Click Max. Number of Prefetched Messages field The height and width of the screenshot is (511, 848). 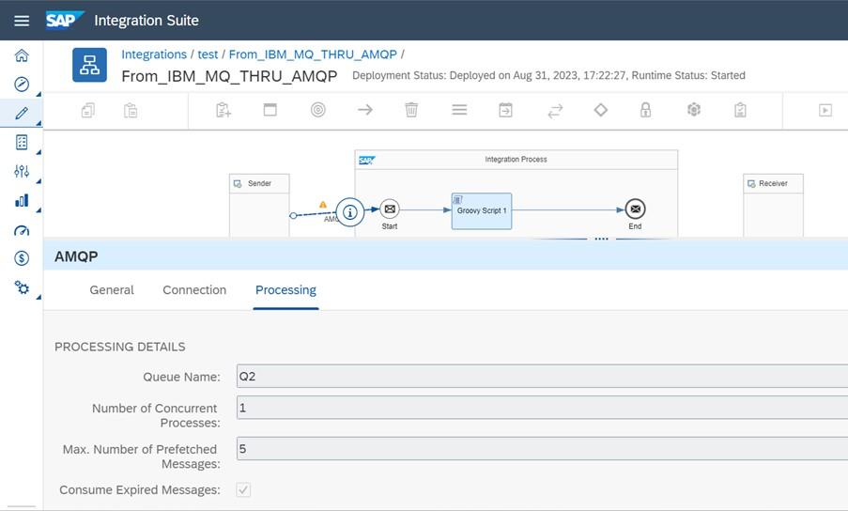542,448
